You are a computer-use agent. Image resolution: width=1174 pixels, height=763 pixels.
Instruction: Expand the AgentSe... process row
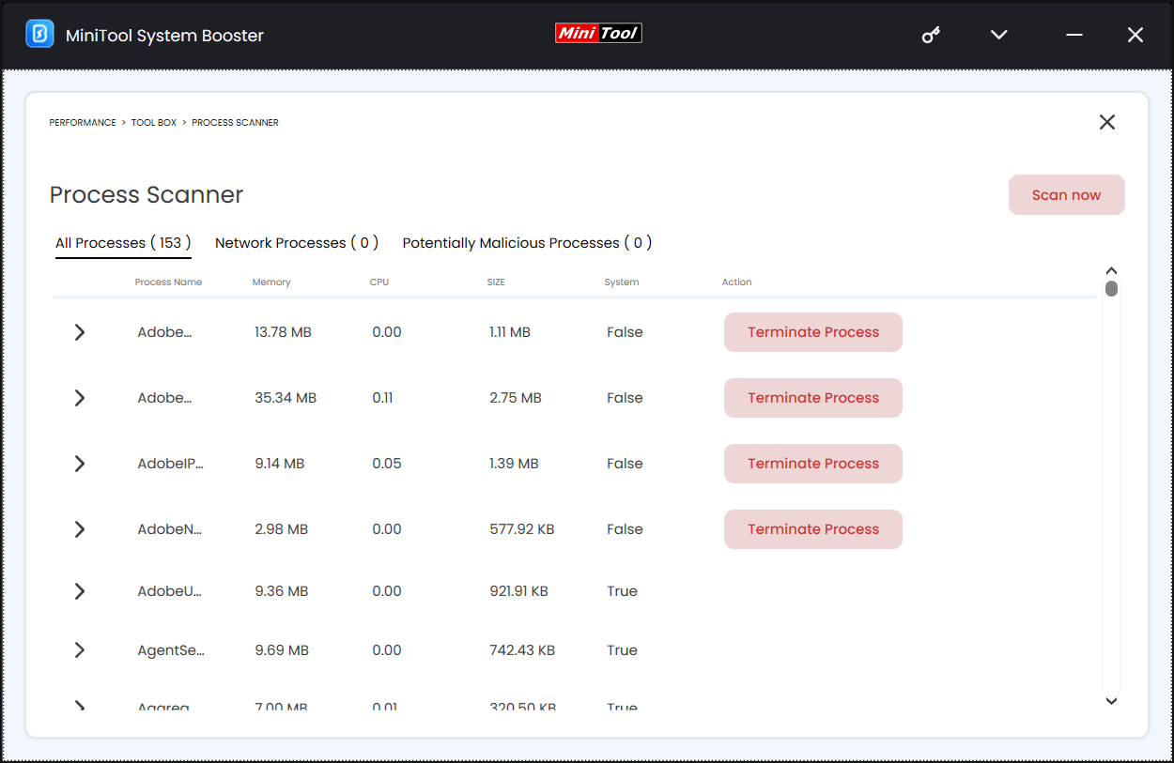(x=80, y=650)
